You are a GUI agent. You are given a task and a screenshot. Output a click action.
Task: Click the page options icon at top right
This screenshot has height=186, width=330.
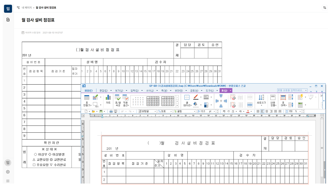(325, 8)
